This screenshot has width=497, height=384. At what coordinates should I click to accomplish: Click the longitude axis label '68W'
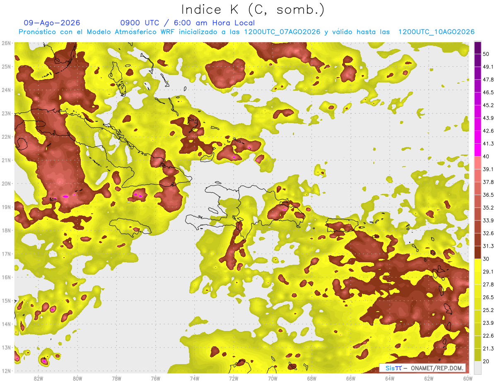[312, 379]
